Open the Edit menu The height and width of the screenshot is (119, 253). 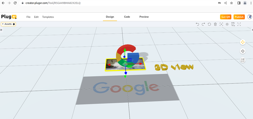36,17
